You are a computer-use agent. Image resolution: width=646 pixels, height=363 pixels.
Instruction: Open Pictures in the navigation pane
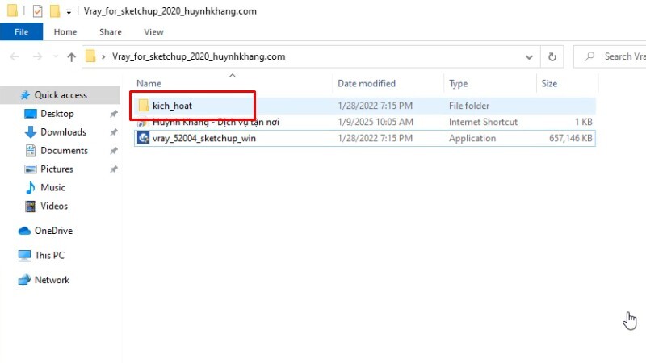[57, 169]
